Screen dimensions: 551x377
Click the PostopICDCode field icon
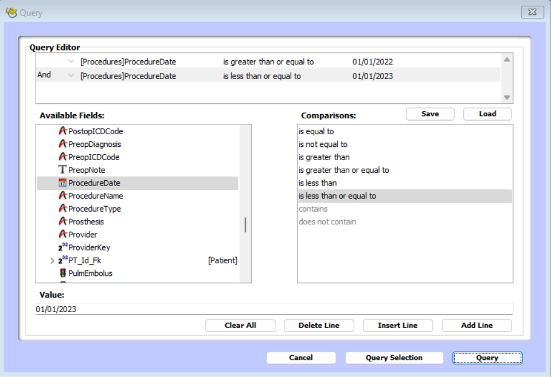(x=62, y=131)
